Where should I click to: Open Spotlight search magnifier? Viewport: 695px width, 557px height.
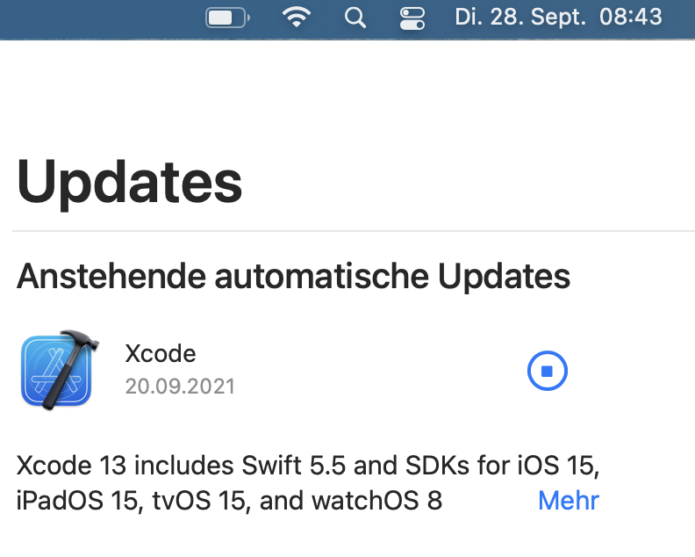point(355,18)
